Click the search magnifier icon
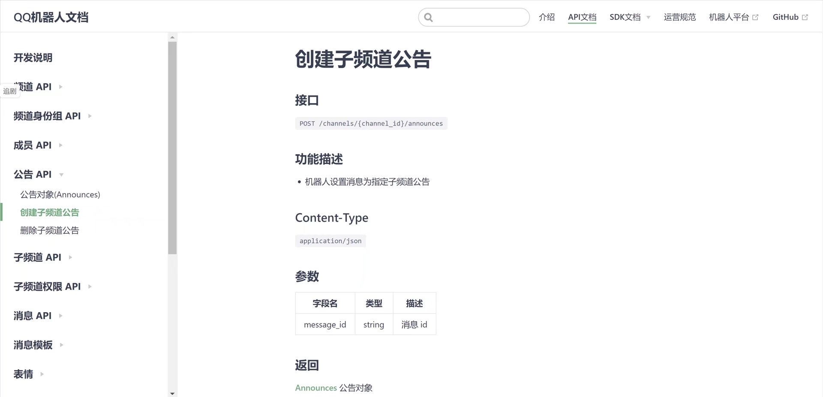This screenshot has width=823, height=397. 428,17
